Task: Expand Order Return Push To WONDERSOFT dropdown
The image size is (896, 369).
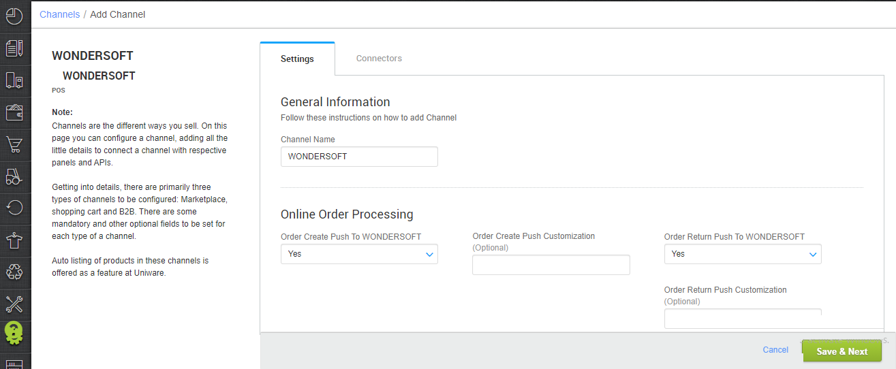Action: [743, 254]
